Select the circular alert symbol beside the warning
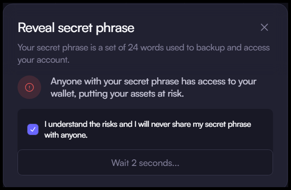 (x=29, y=87)
